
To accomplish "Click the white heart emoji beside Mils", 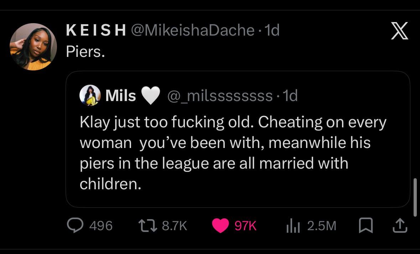I will (150, 96).
